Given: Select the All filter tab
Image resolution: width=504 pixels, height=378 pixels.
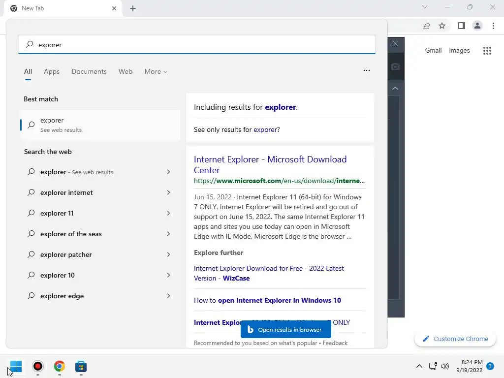Looking at the screenshot, I should 28,71.
